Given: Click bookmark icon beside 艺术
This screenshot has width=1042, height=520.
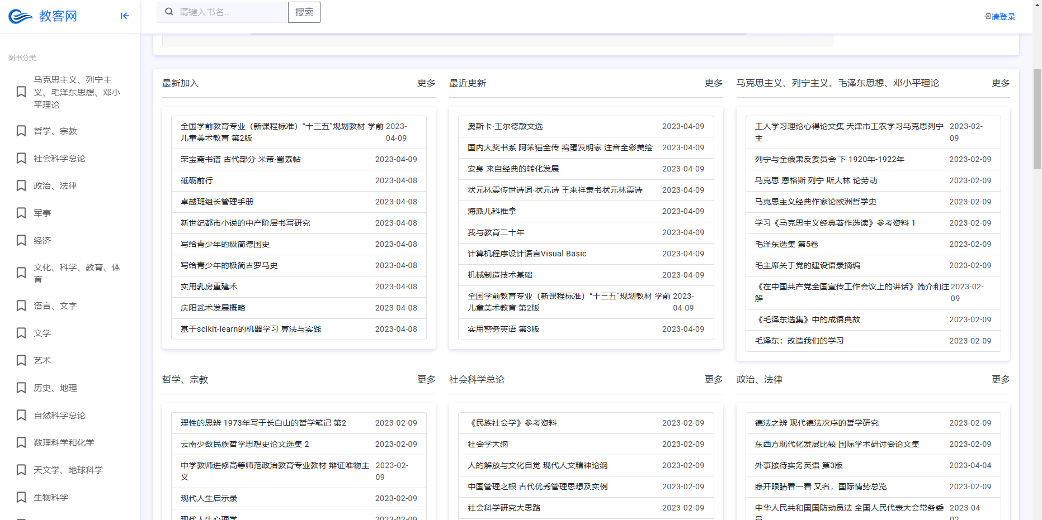Looking at the screenshot, I should tap(21, 360).
